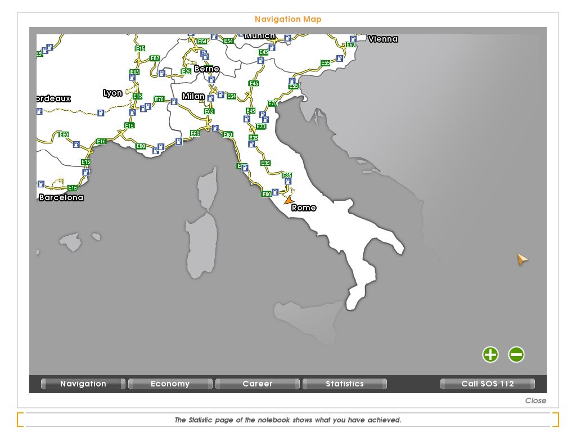Screen dimensions: 576x432
Task: Select the Milan city label
Action: point(193,96)
